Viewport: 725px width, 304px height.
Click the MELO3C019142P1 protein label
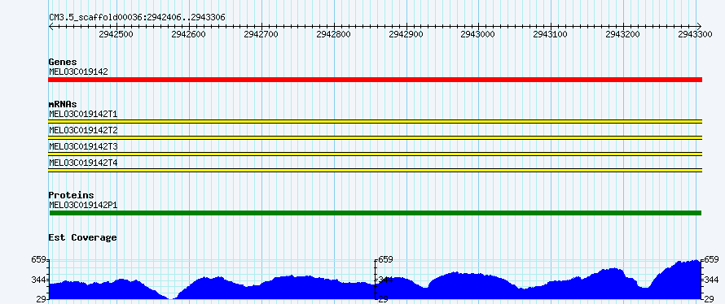coord(83,205)
